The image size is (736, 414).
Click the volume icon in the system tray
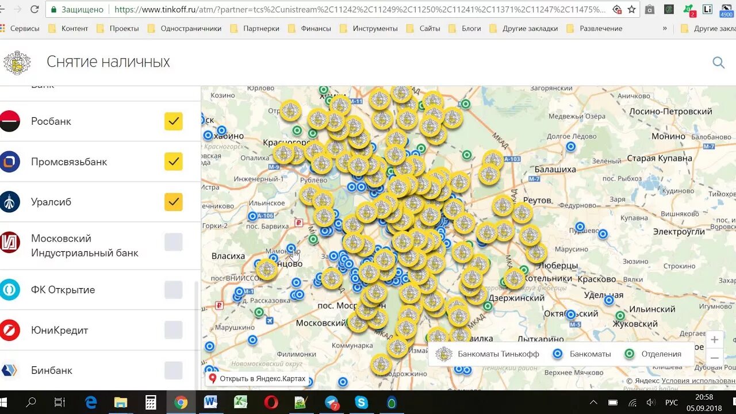click(651, 402)
